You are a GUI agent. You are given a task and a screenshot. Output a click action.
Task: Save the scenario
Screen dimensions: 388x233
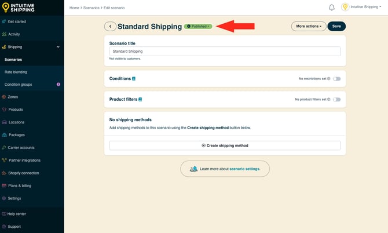coord(336,26)
